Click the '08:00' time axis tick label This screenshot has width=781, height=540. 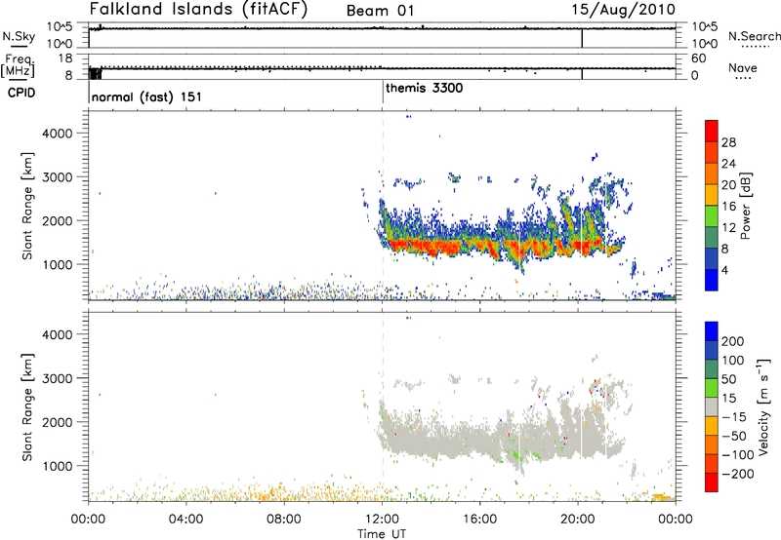coord(284,519)
